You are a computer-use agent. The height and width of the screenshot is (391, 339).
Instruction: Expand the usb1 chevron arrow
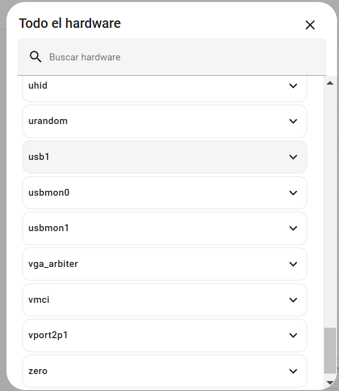point(293,157)
